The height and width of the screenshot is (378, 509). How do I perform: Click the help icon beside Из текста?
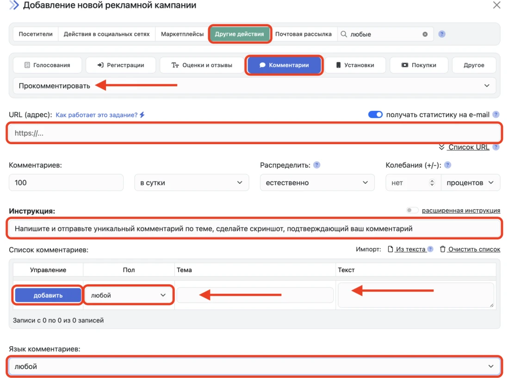point(430,249)
